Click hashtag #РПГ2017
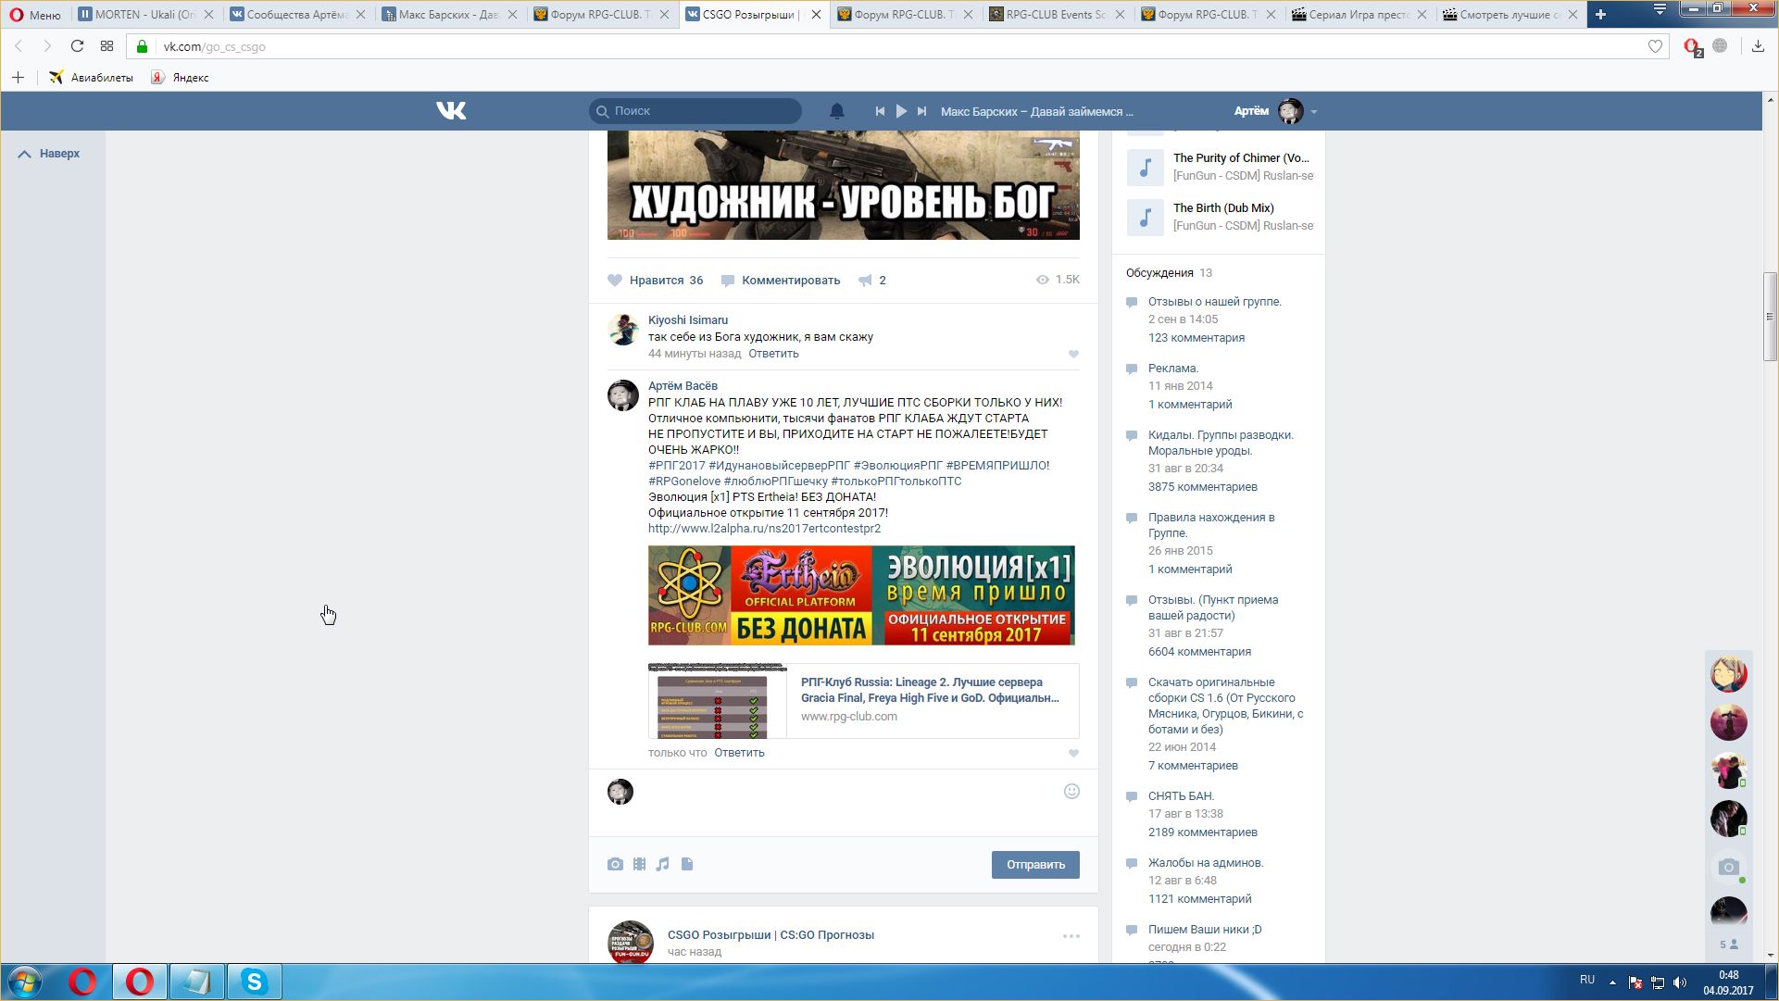1779x1001 pixels. pos(676,466)
